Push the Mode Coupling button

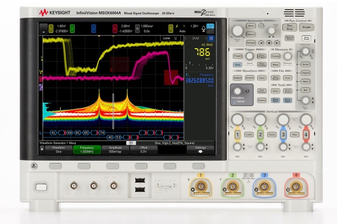tap(262, 64)
